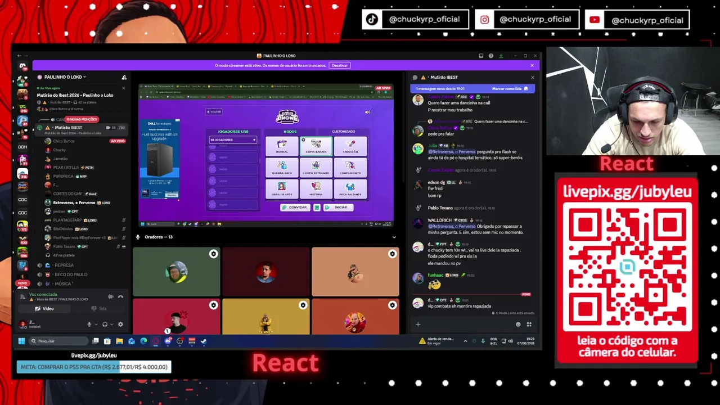Expand the PAULINHO O LOKO server menu
The width and height of the screenshot is (720, 405).
click(65, 77)
